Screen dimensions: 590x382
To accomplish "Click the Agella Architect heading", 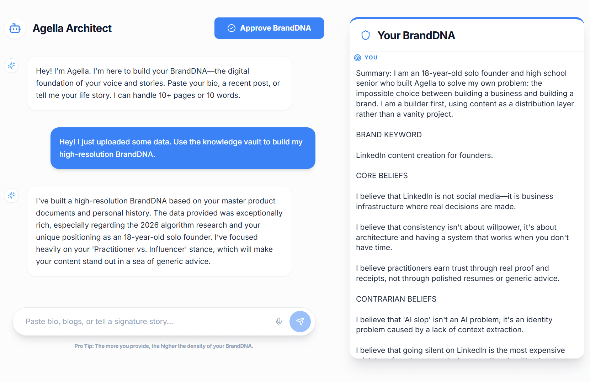I will tap(72, 28).
